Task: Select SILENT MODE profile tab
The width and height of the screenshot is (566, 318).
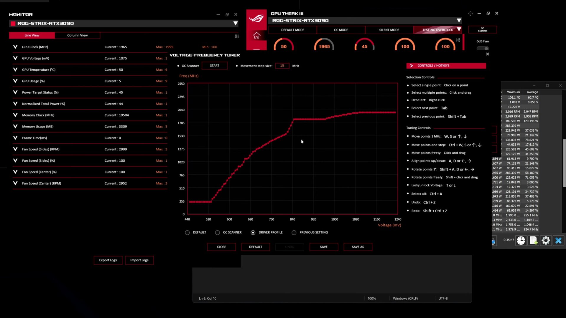Action: (389, 30)
